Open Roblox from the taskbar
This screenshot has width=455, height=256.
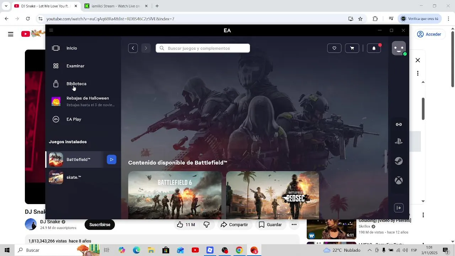coord(210,250)
